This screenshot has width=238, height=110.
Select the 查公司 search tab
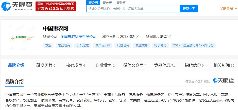coord(93,3)
